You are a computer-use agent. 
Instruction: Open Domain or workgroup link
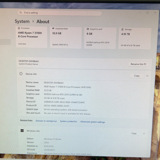click(x=46, y=121)
